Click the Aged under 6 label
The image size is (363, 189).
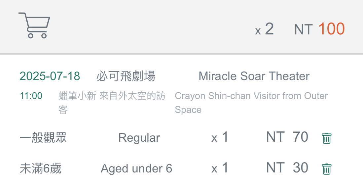click(136, 168)
